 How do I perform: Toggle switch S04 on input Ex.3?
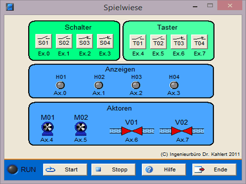pyautogui.click(x=105, y=41)
